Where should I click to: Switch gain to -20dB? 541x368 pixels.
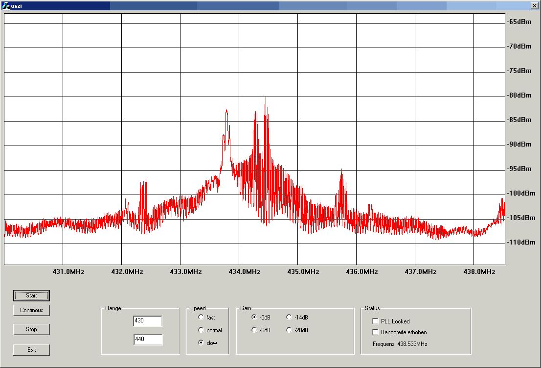click(x=289, y=330)
